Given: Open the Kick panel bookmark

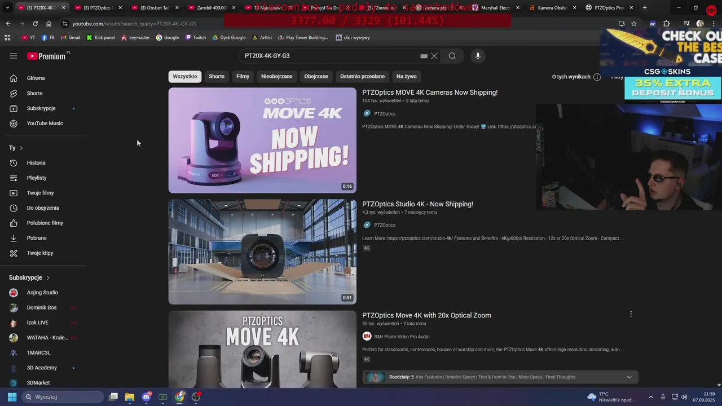Looking at the screenshot, I should (101, 38).
